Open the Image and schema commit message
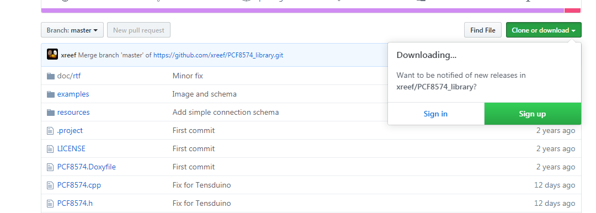This screenshot has width=596, height=213. tap(205, 94)
